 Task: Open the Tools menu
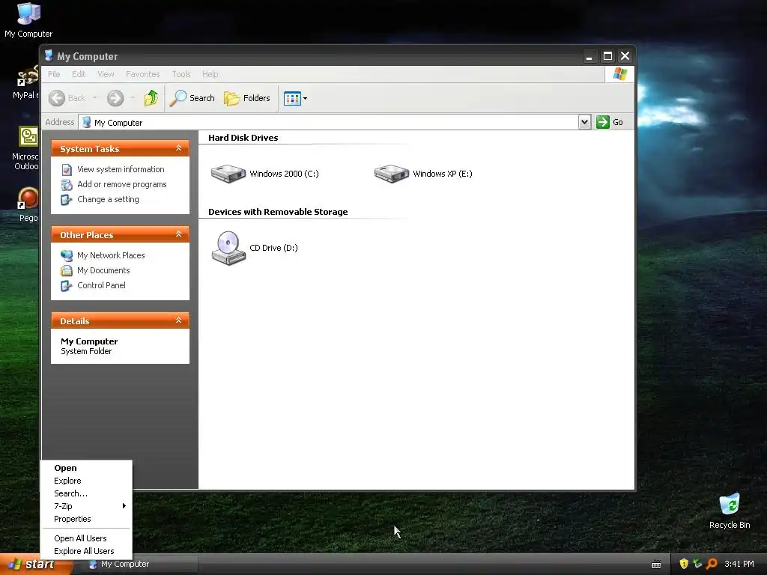[181, 74]
